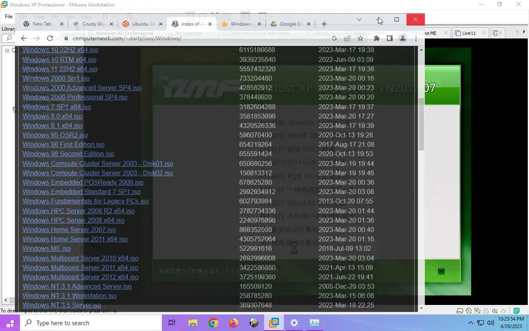Show hidden system tray icons
The width and height of the screenshot is (529, 331).
[470, 323]
